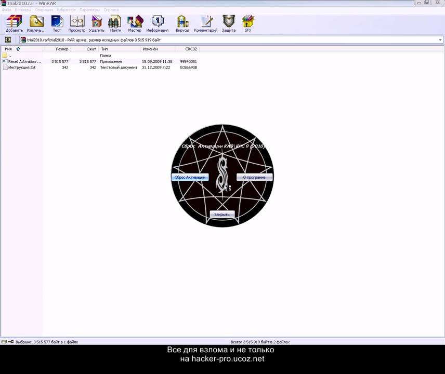Show archive Информация (Info)
The width and height of the screenshot is (445, 374).
[x=158, y=23]
